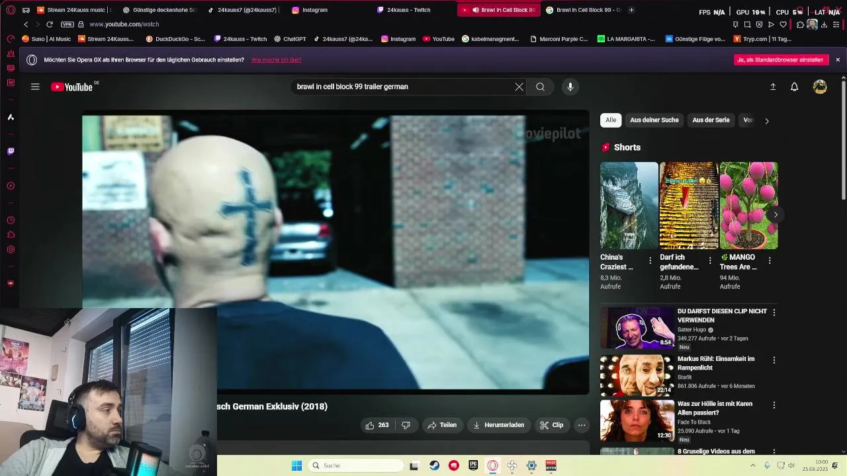The height and width of the screenshot is (476, 847).
Task: Show next Shorts with the arrow
Action: click(x=776, y=215)
